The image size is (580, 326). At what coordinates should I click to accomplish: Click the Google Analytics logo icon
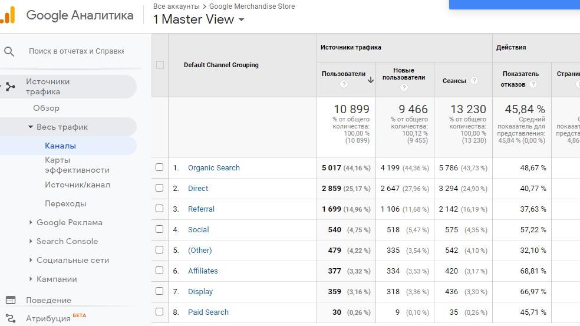tap(8, 15)
